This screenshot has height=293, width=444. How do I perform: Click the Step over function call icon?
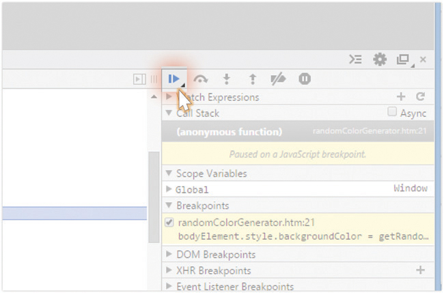[201, 79]
